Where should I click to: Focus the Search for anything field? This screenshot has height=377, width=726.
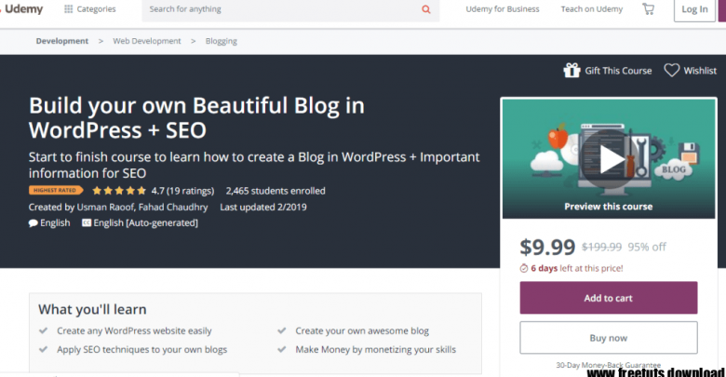(x=290, y=9)
